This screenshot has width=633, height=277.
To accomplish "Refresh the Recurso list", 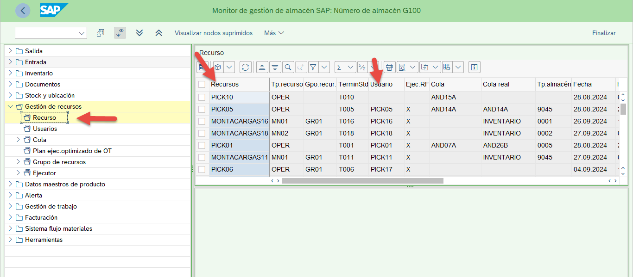I will coord(245,67).
